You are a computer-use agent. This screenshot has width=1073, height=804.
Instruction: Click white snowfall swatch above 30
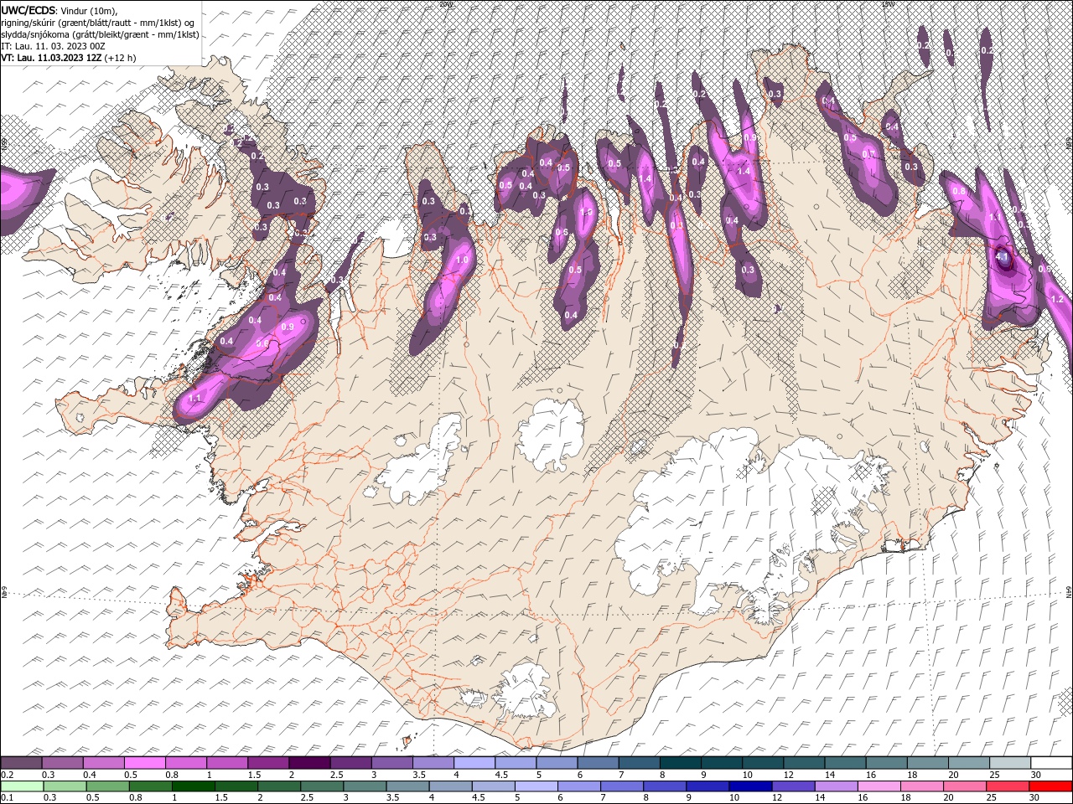pyautogui.click(x=1052, y=763)
